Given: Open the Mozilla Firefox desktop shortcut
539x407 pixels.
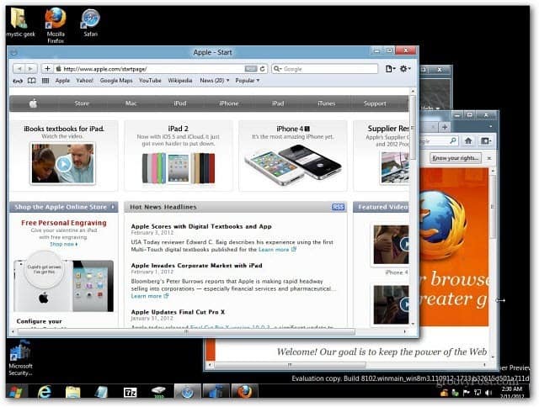Looking at the screenshot, I should (x=56, y=24).
